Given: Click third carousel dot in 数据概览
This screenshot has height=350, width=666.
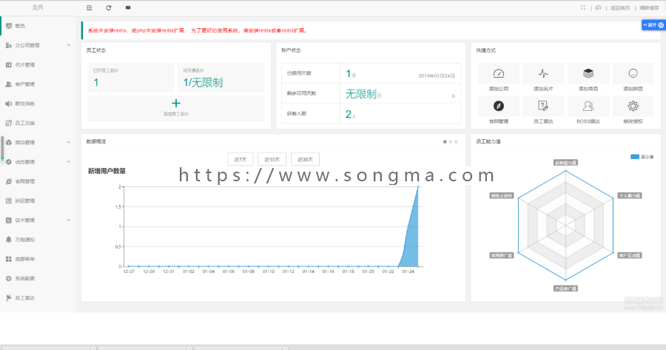Looking at the screenshot, I should point(456,142).
